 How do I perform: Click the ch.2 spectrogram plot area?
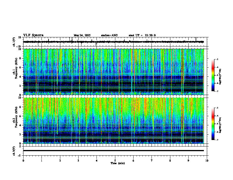[114, 121]
